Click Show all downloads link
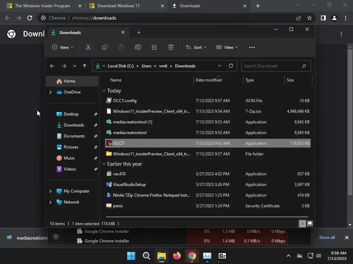Viewport: 353px width, 264px height. 327,238
